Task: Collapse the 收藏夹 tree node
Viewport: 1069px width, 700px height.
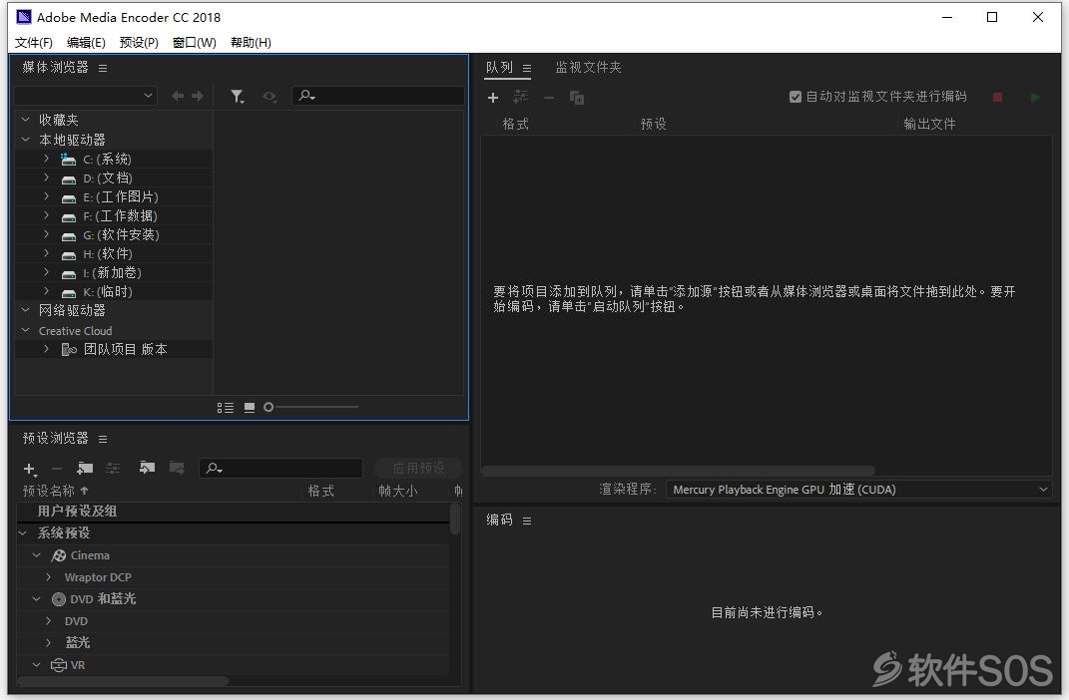Action: [x=25, y=120]
